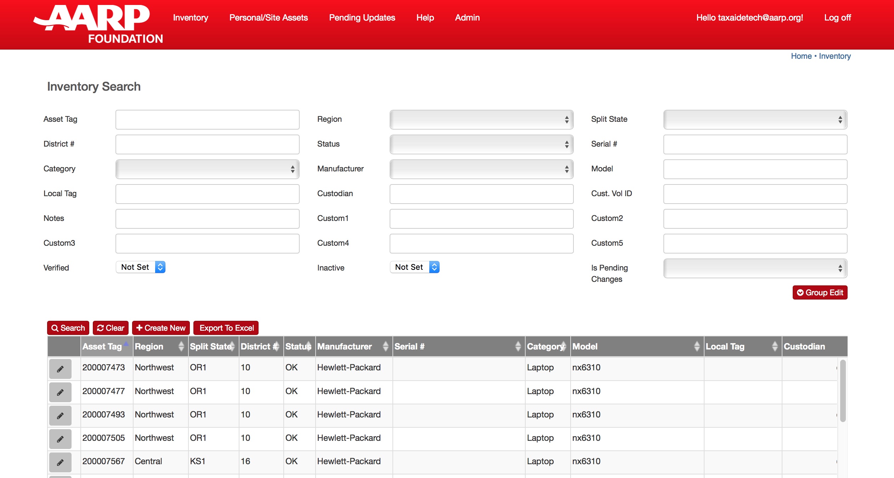
Task: Focus the Custom5 input field
Action: tap(755, 244)
